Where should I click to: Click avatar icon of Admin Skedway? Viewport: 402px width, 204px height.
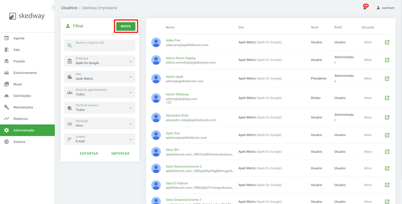point(156,98)
